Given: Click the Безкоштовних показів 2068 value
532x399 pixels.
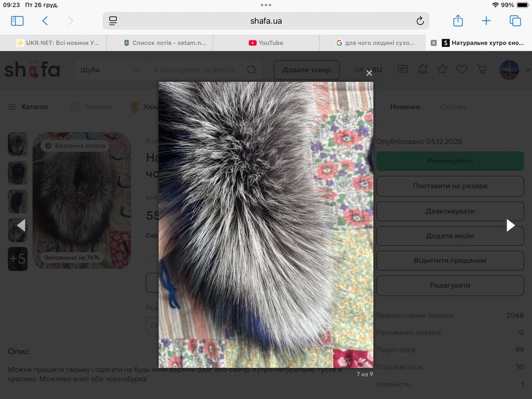Looking at the screenshot, I should (515, 315).
